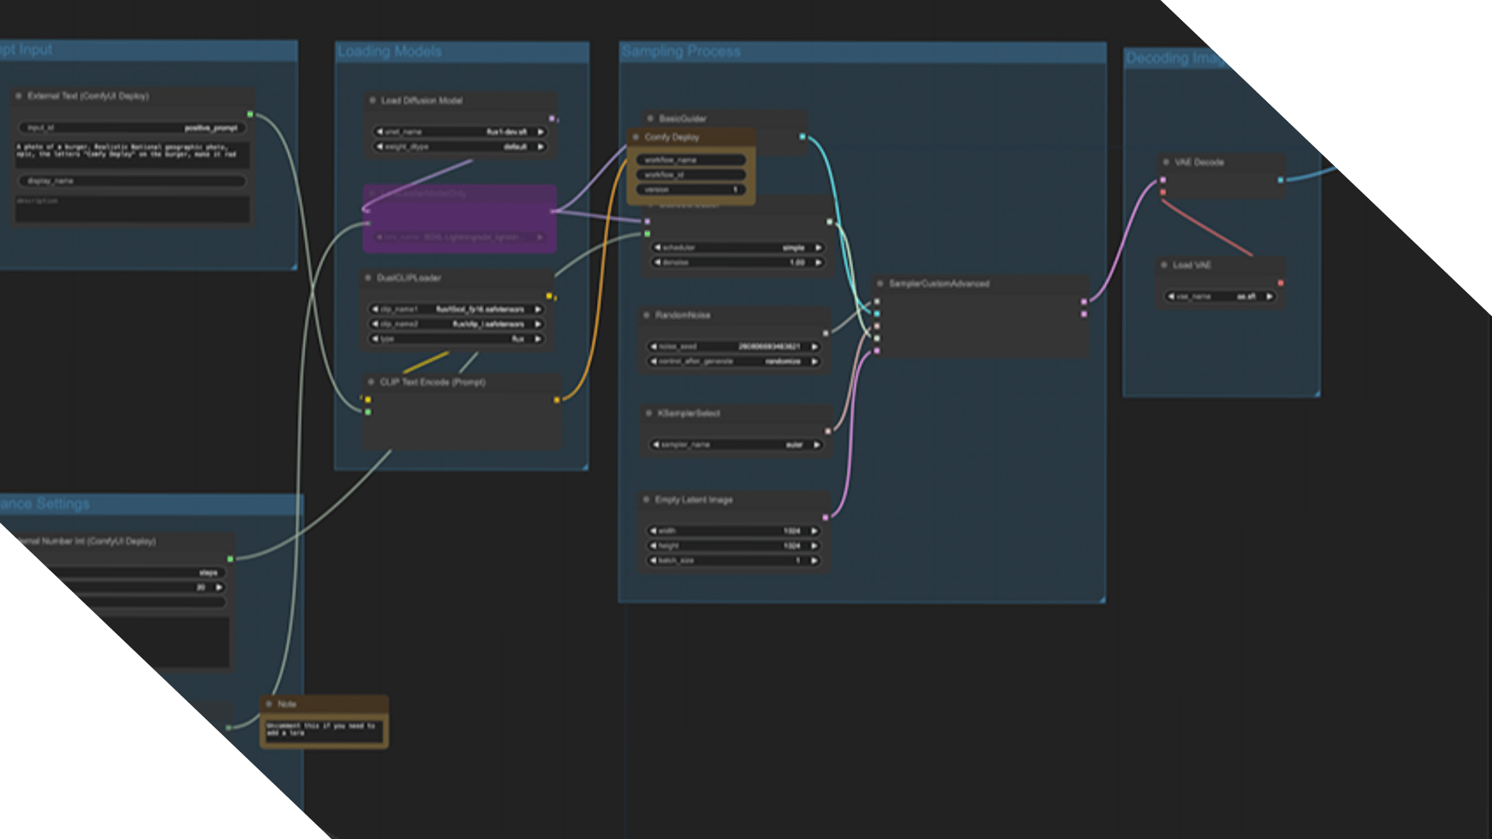Click the yellow CLIP output socket on DualCLIPLoader
This screenshot has height=839, width=1492.
[x=549, y=296]
